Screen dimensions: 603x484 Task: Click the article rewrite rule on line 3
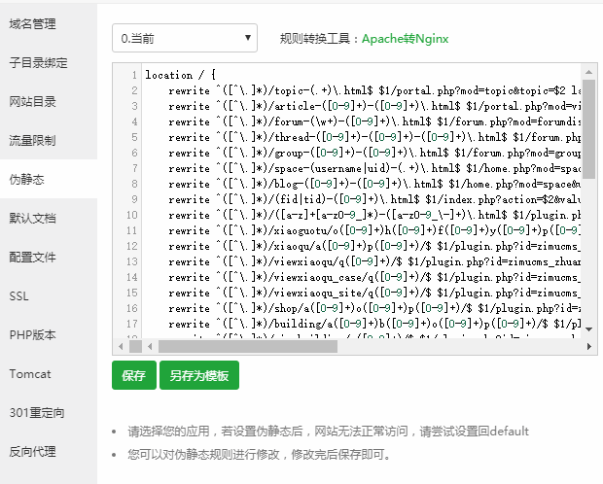tap(374, 106)
